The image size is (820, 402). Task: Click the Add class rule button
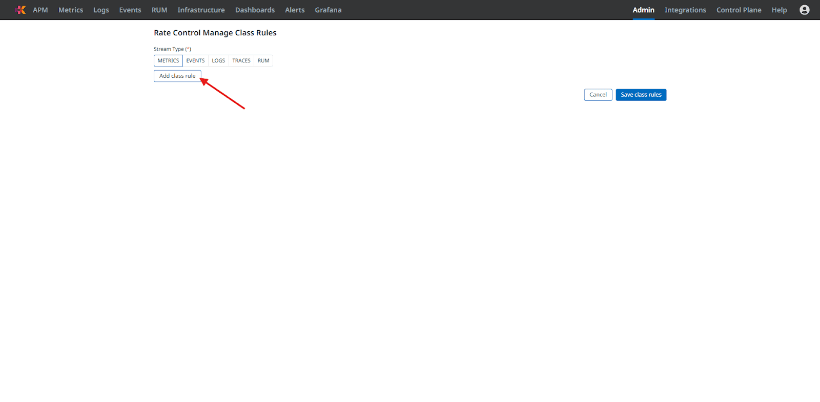point(177,76)
